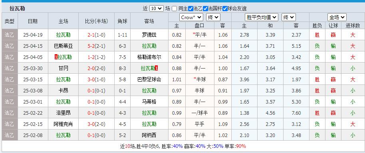Click the 0-1(0-1) score link
The height and width of the screenshot is (153, 365).
(96, 91)
